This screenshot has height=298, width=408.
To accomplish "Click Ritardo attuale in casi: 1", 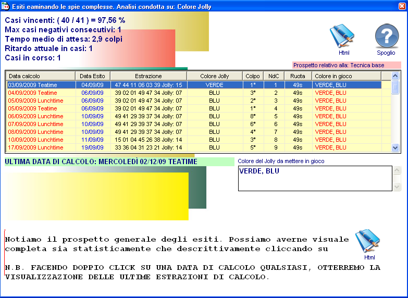I will 48,48.
